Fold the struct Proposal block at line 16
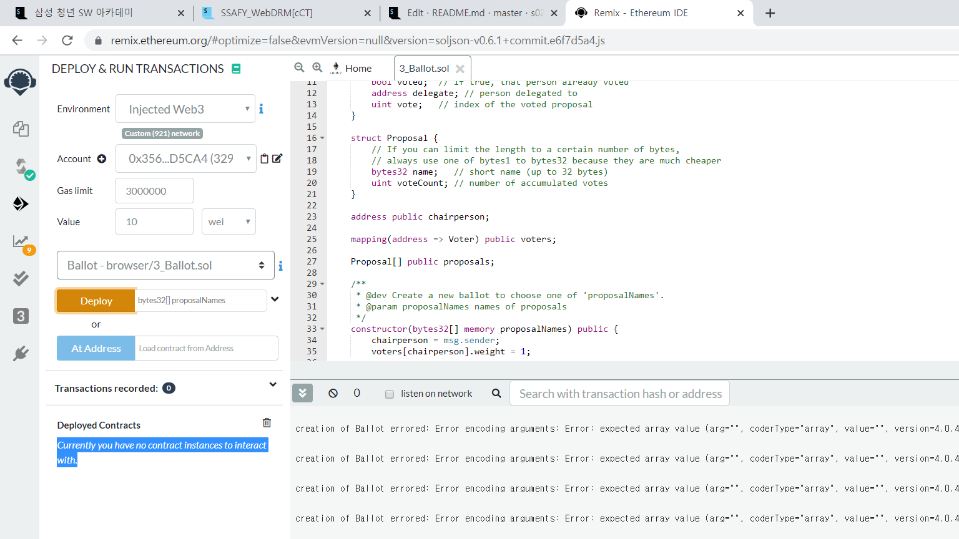The width and height of the screenshot is (959, 539). tap(322, 138)
